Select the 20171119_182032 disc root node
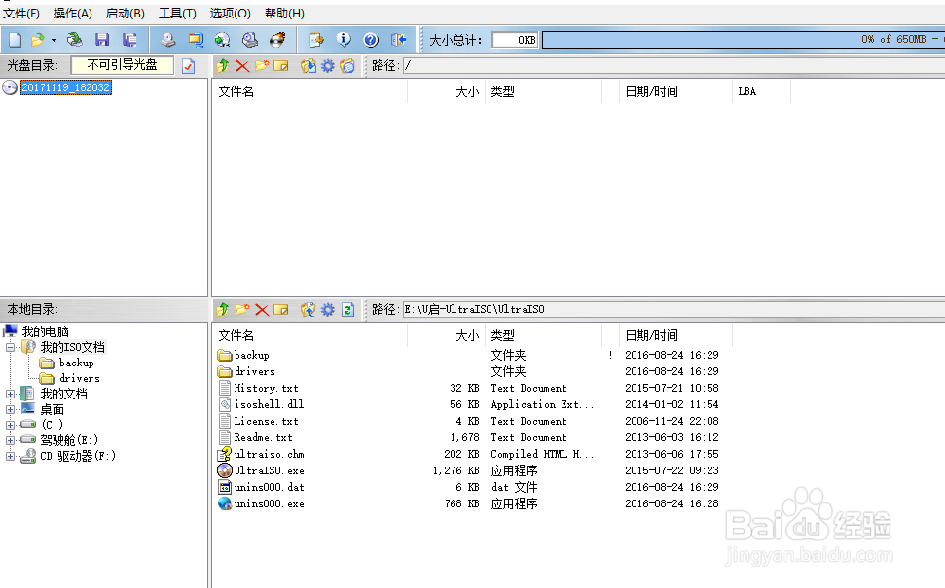This screenshot has width=945, height=588. coord(65,87)
